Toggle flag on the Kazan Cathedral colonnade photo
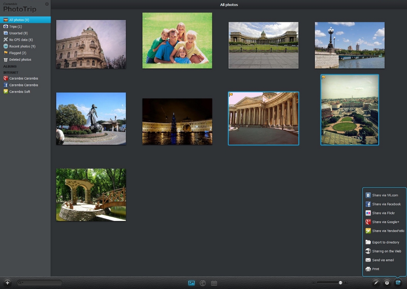 point(231,94)
